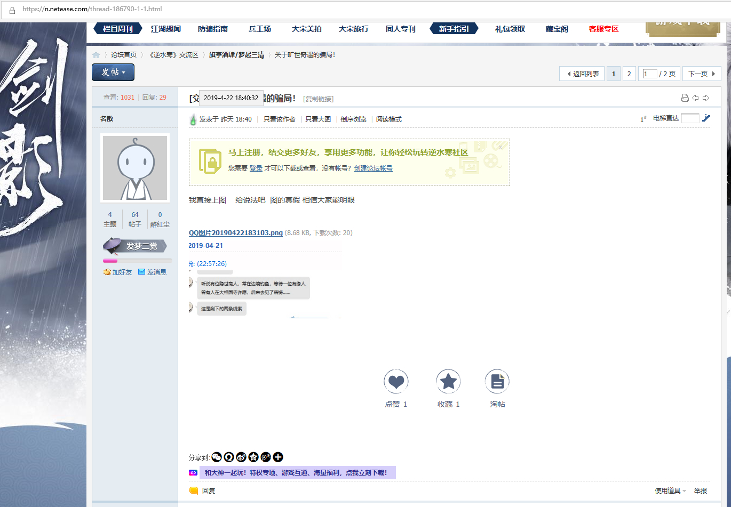Open the purple 和大神一起玩 ad banner

point(298,473)
